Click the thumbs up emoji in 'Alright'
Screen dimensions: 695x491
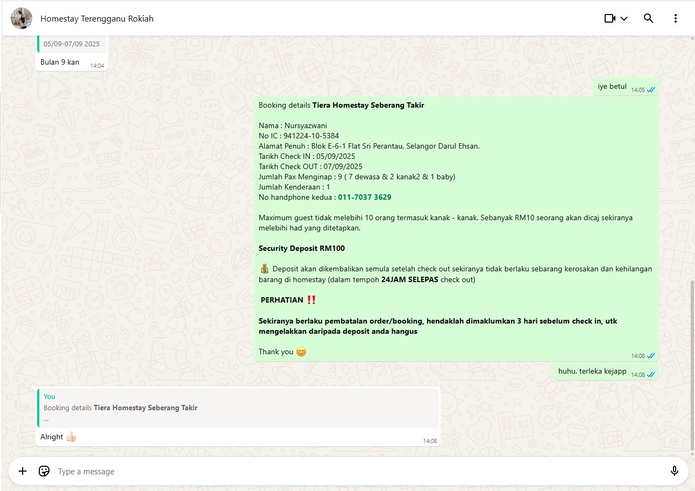coord(71,437)
